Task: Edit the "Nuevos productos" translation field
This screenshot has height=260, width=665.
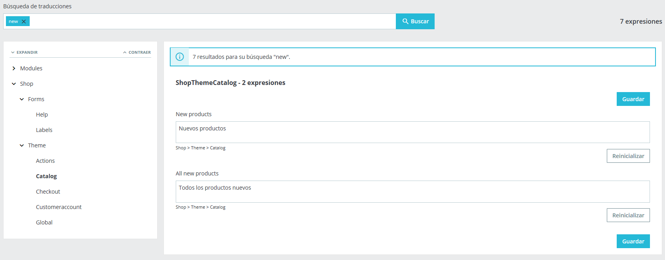Action: click(x=412, y=132)
